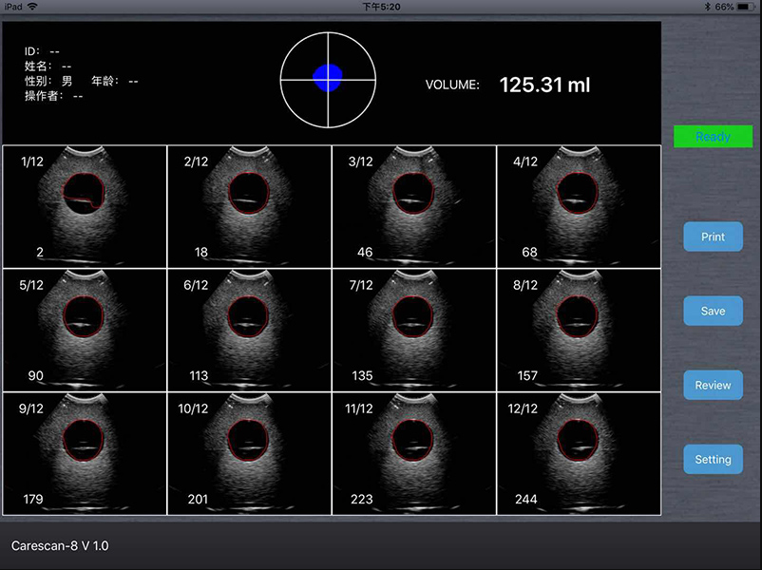Click the Ready status indicator
The image size is (762, 570).
713,136
